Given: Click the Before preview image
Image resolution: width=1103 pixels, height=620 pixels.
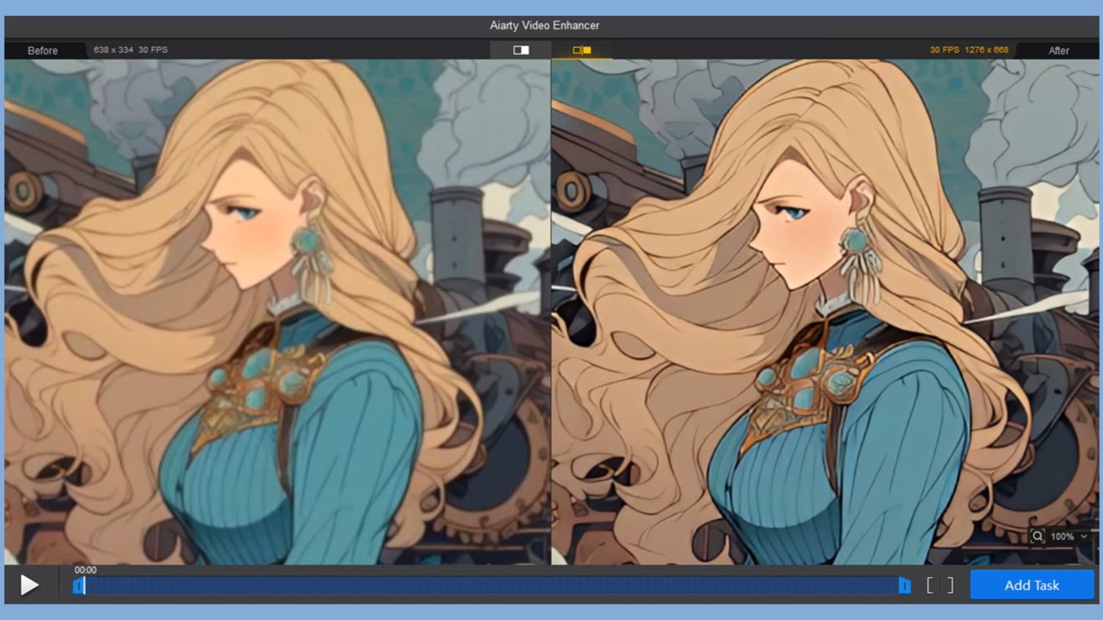Looking at the screenshot, I should coord(277,312).
